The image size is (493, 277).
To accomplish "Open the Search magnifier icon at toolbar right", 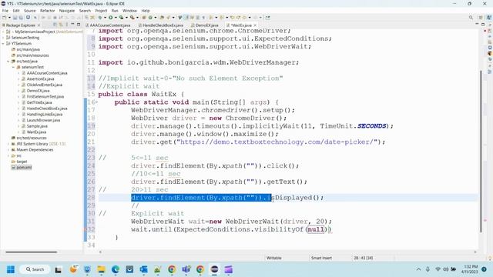I will (x=471, y=18).
